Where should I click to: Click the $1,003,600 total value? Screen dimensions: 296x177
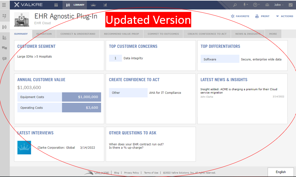[x=29, y=88]
